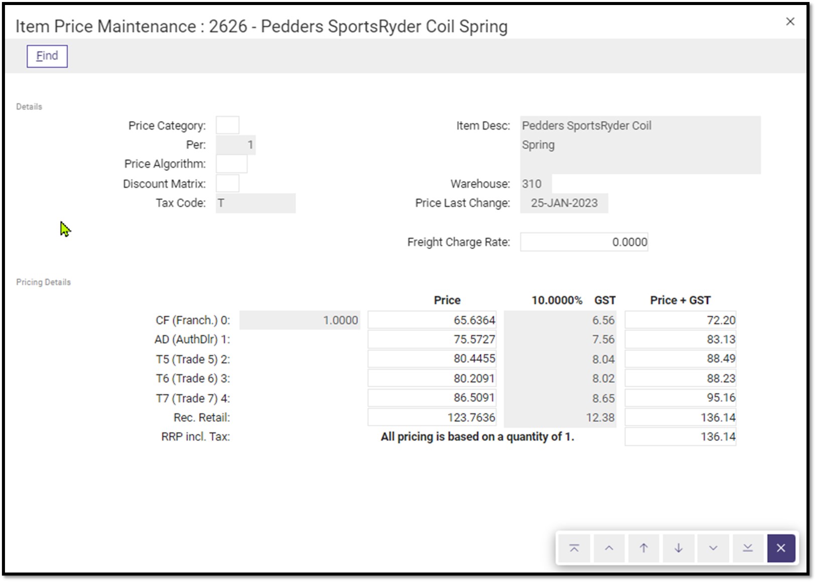Edit Rec. Retail price 123.7636

pyautogui.click(x=432, y=417)
